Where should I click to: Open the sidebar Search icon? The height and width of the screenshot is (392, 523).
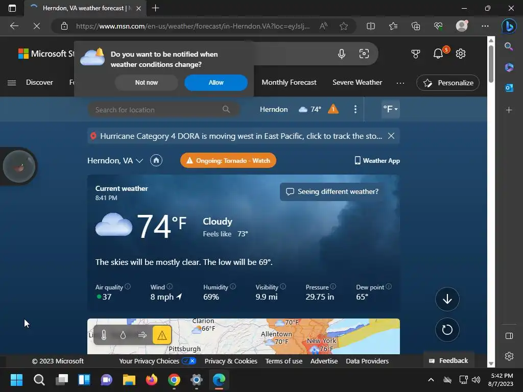click(x=509, y=46)
